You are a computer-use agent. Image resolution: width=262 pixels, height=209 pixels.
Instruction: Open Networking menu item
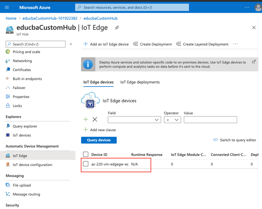tap(22, 61)
